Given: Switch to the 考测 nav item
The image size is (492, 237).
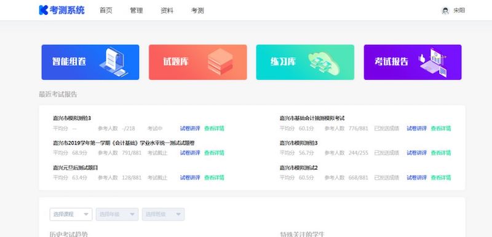Looking at the screenshot, I should (197, 10).
